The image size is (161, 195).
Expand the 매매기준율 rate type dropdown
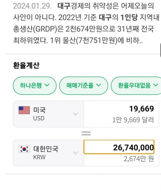(x=84, y=85)
